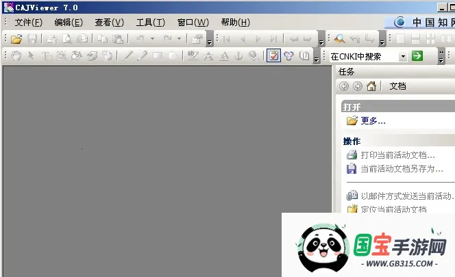Viewport: 455px width, 277px height.
Task: Open the 窗口(W) menu
Action: click(x=193, y=23)
